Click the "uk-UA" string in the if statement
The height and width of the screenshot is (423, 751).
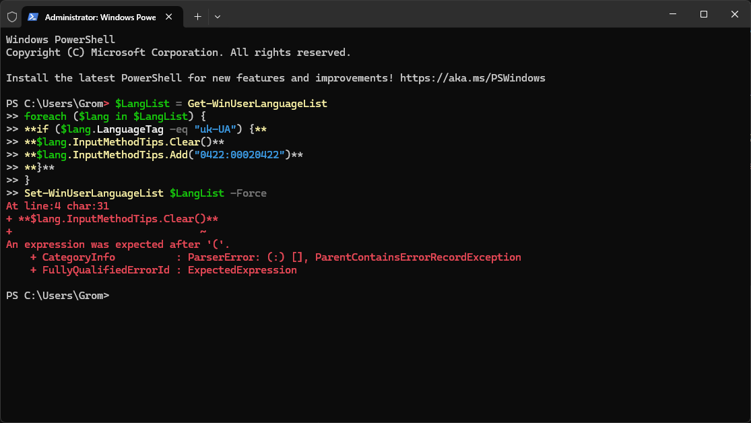coord(215,129)
